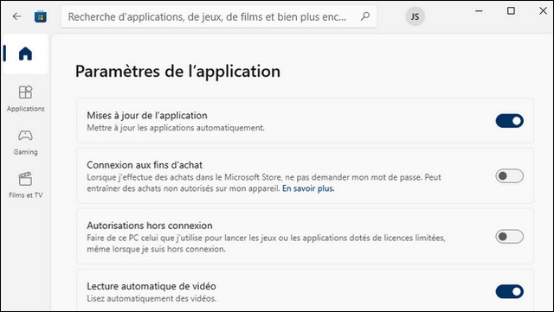The width and height of the screenshot is (554, 312).
Task: Click the Connexion aux fins d'achat title
Action: [x=145, y=165]
